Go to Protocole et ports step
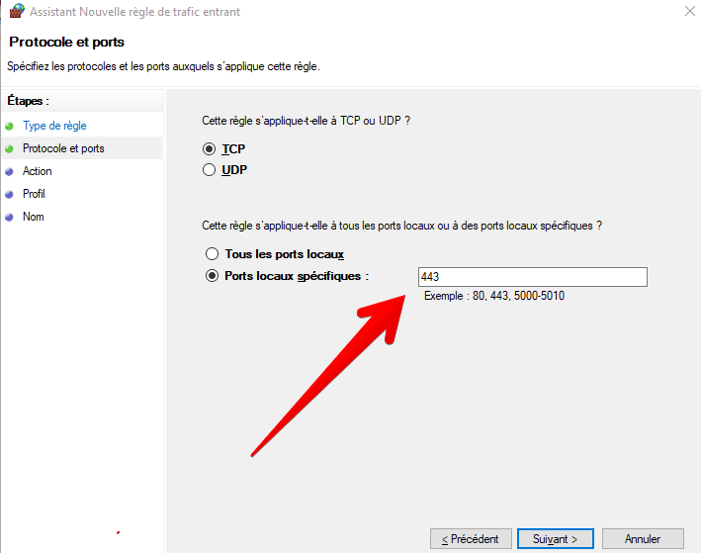The width and height of the screenshot is (701, 553). coord(63,148)
